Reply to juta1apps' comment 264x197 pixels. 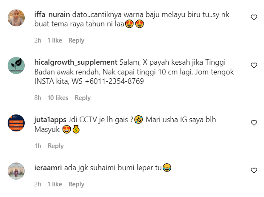click(56, 146)
